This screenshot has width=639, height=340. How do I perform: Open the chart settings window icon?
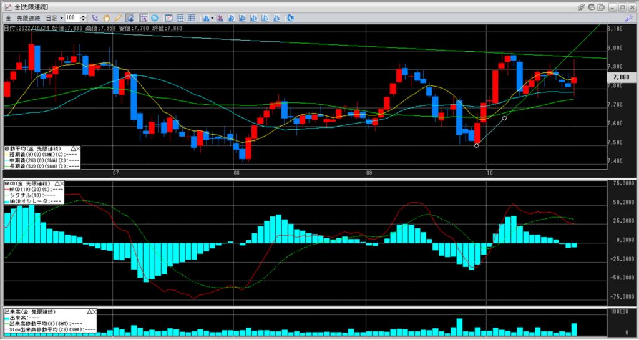click(x=168, y=18)
